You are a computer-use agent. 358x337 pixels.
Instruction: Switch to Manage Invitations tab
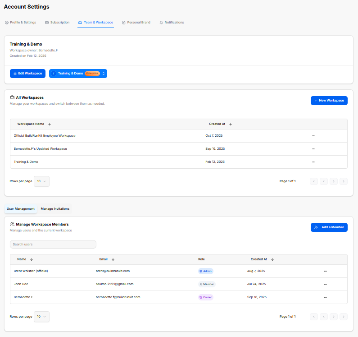pos(55,209)
